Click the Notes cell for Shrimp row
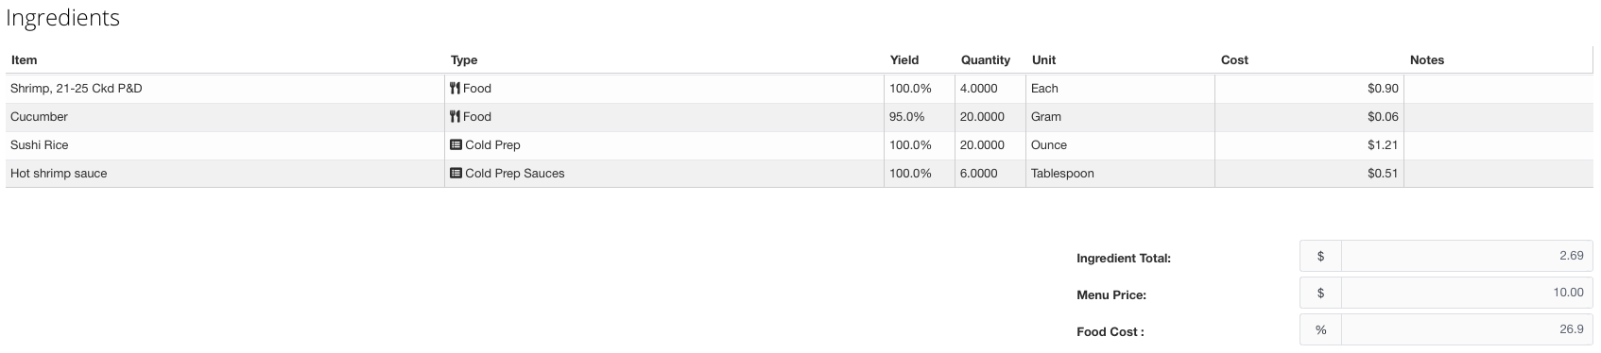The height and width of the screenshot is (353, 1601). [x=1498, y=89]
